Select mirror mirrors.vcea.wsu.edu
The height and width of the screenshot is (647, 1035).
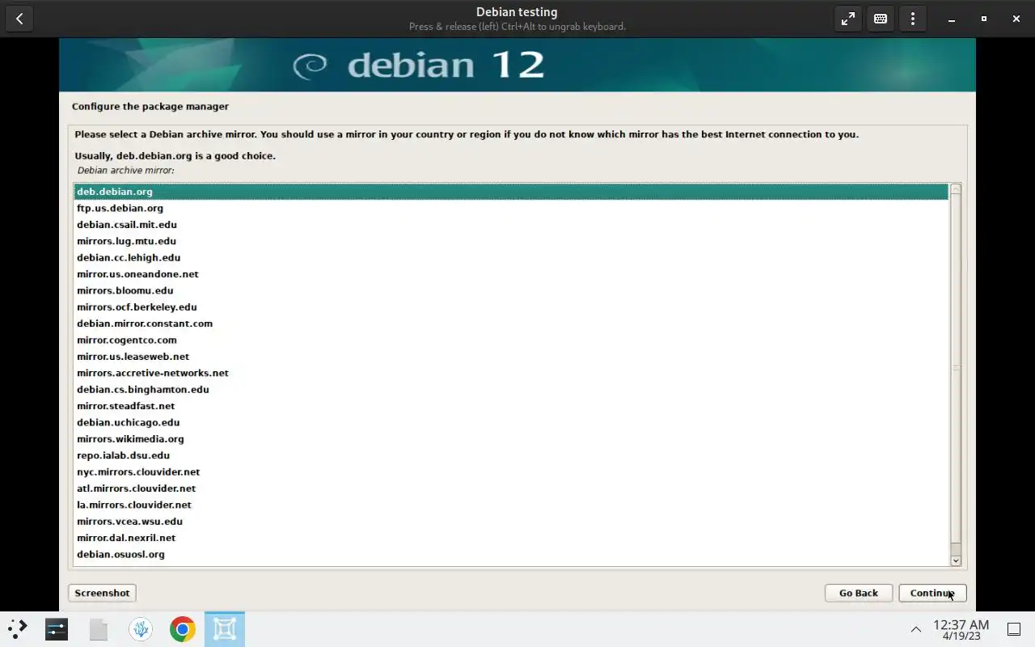(510, 522)
